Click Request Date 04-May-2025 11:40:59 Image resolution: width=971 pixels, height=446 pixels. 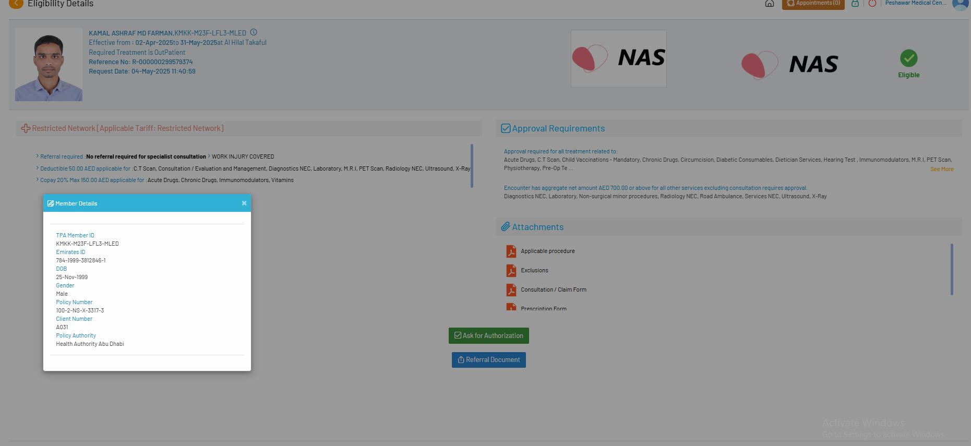[x=142, y=71]
